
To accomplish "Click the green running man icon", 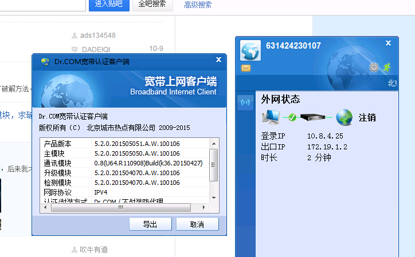I will 387,68.
